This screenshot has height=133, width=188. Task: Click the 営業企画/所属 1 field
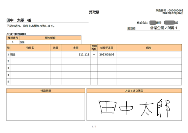(164, 28)
